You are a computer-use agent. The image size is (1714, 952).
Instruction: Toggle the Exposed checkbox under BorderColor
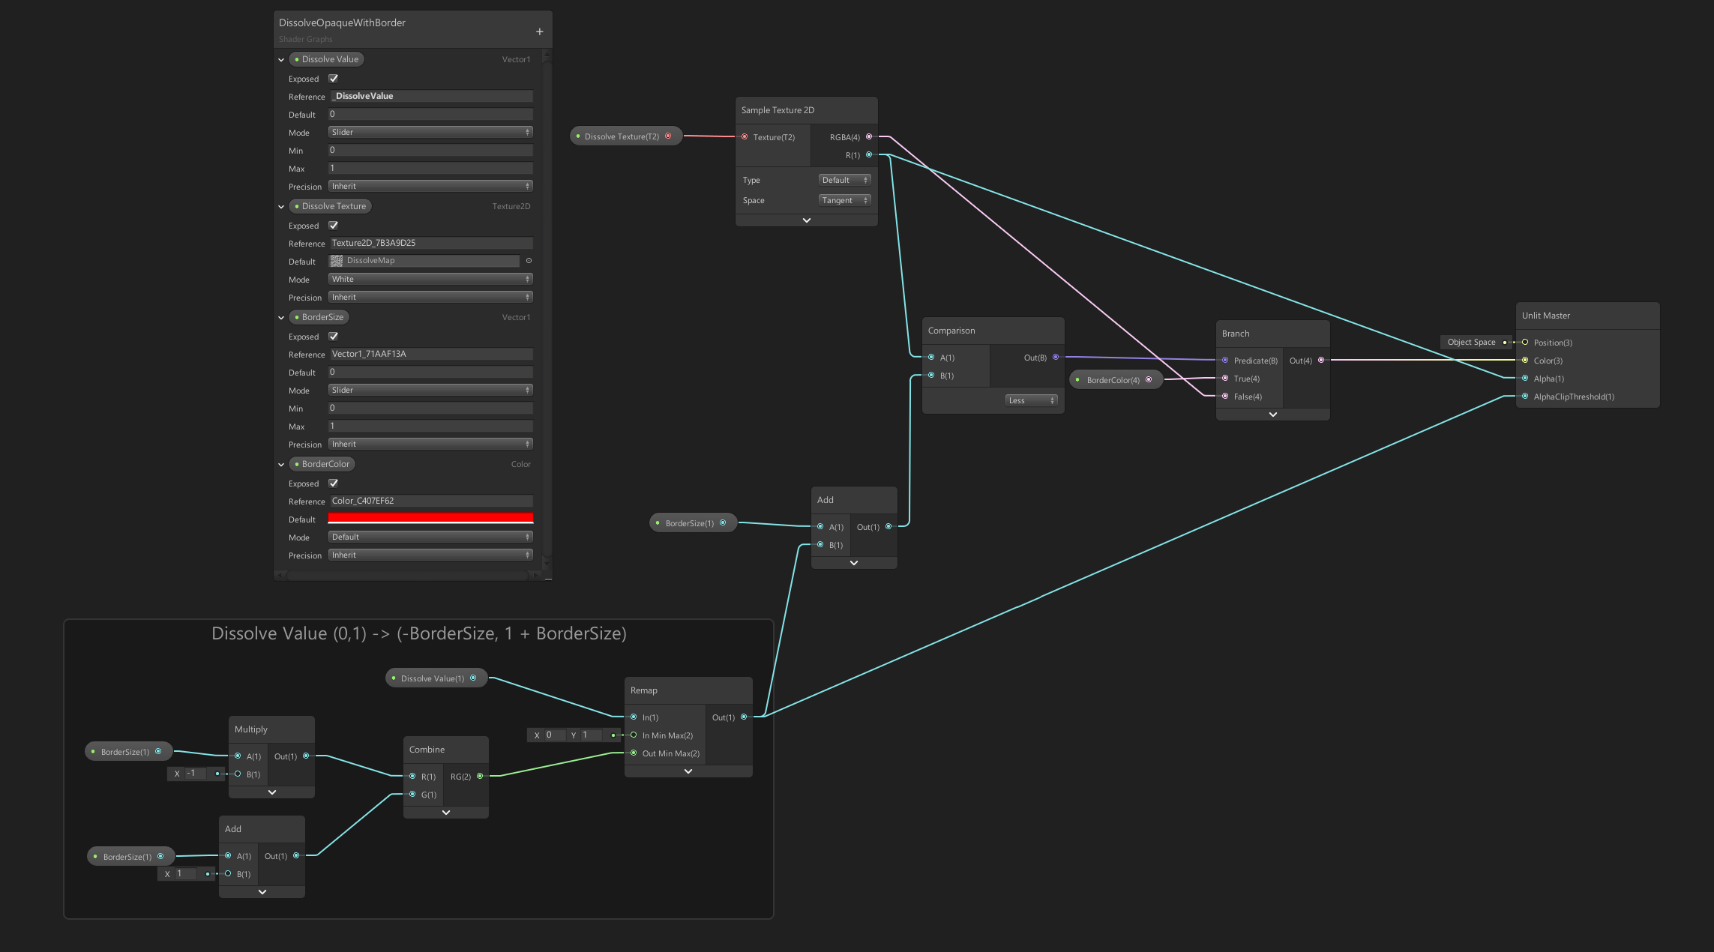(334, 483)
